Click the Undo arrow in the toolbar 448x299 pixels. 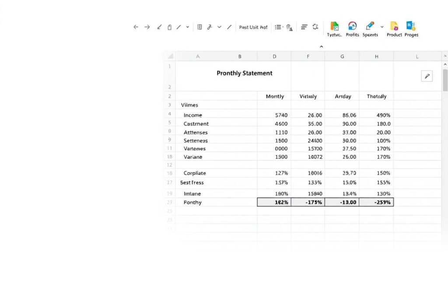tap(135, 27)
